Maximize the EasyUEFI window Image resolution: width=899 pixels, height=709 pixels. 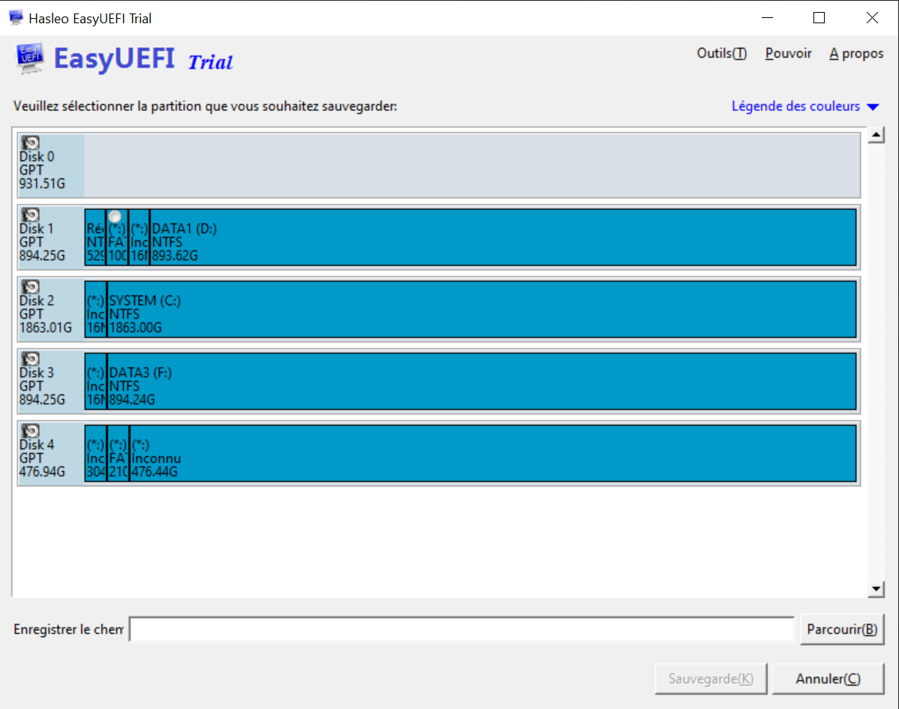click(819, 18)
